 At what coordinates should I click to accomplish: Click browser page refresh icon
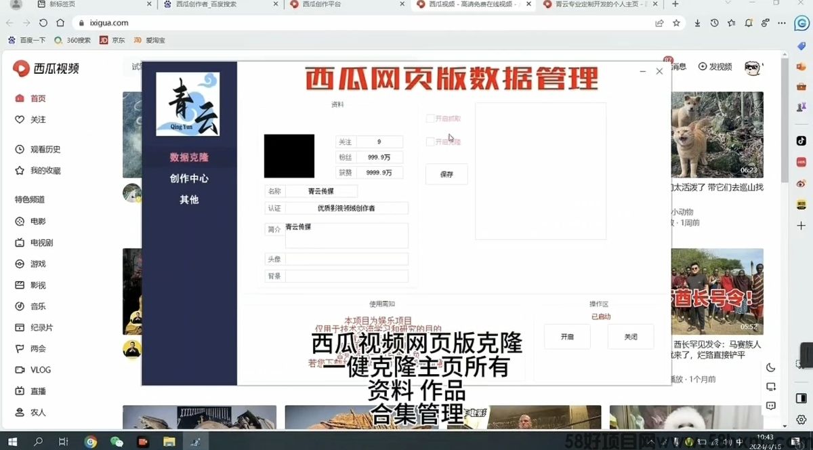tap(43, 23)
